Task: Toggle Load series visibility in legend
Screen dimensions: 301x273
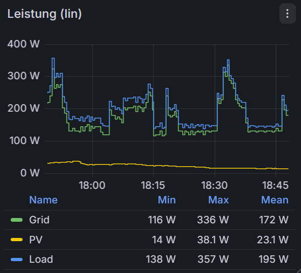Action: pos(41,260)
